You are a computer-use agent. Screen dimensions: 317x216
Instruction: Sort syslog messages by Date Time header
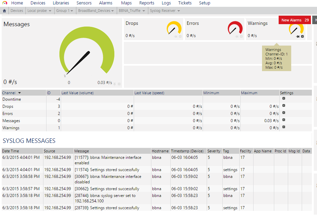(x=10, y=151)
